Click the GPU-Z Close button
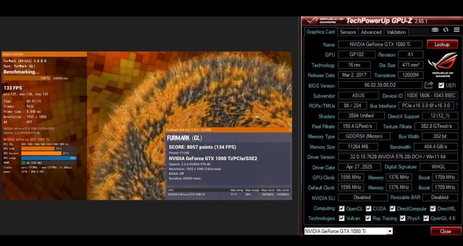The width and height of the screenshot is (463, 246). (446, 231)
